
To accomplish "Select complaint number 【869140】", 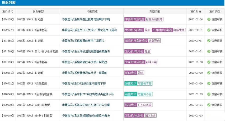I will [8, 115].
